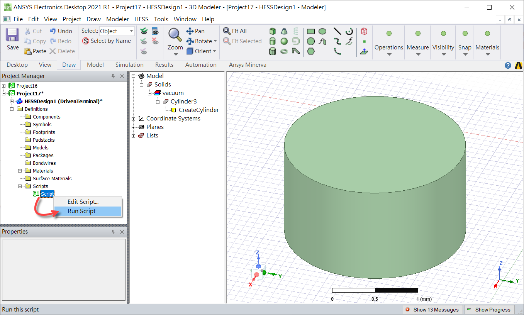Select the Draw spiral tool

coord(296,41)
